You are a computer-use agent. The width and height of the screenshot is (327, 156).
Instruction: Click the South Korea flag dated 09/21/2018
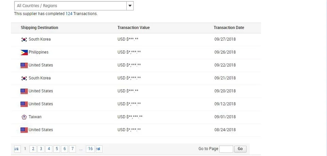point(24,78)
